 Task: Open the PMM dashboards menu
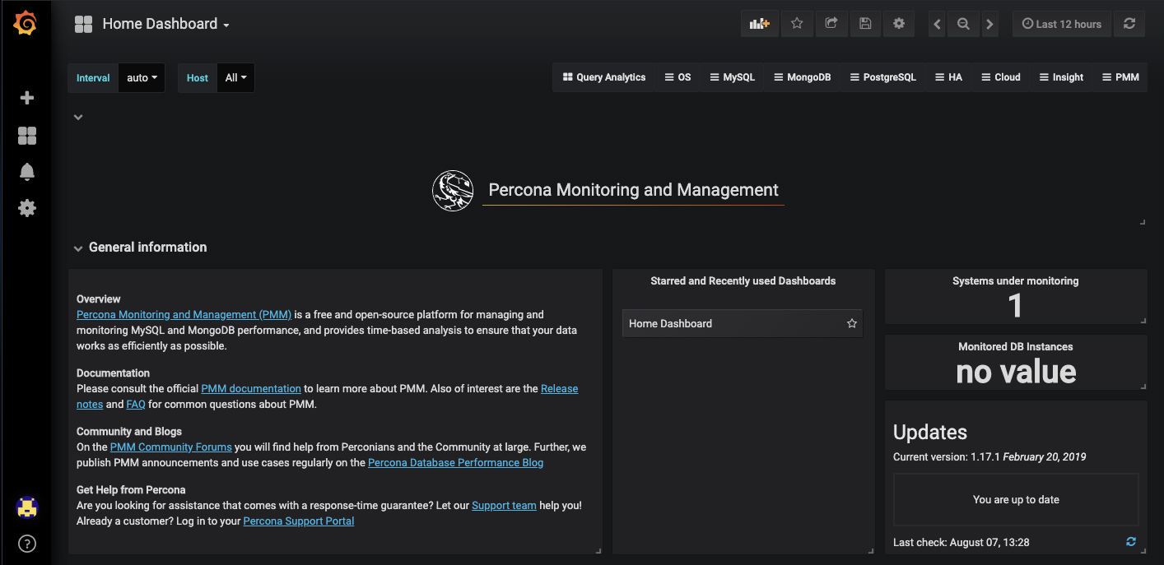[x=1120, y=77]
